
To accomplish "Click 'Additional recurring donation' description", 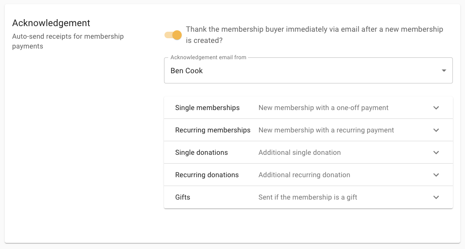I will click(x=304, y=175).
